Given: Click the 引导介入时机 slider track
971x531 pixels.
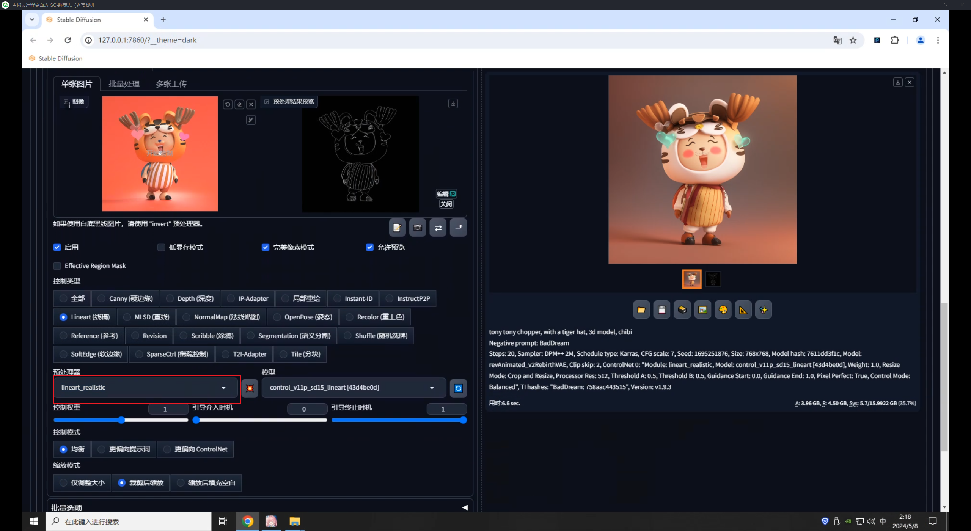Looking at the screenshot, I should [260, 420].
